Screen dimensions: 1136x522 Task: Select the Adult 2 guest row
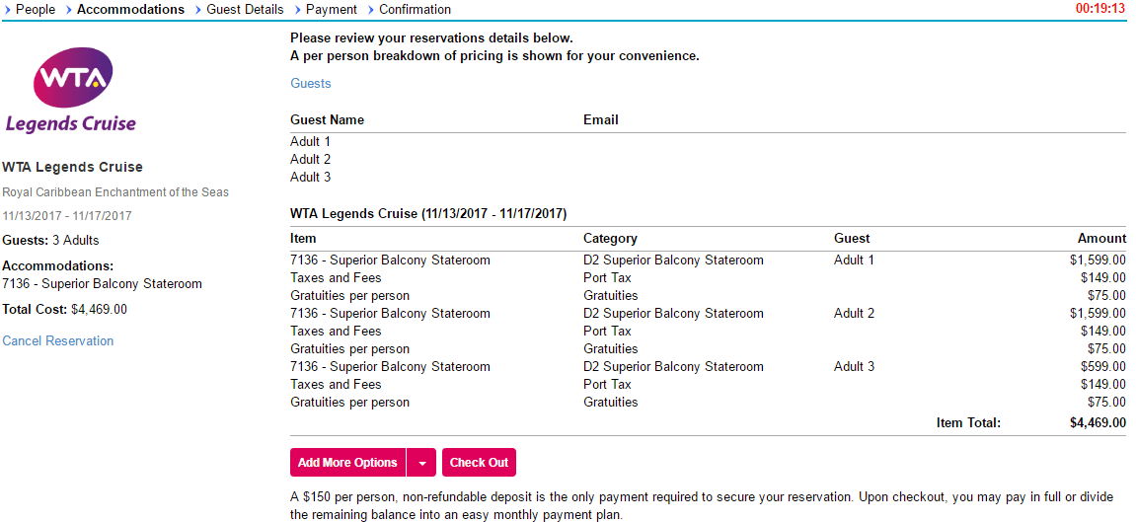coord(311,160)
